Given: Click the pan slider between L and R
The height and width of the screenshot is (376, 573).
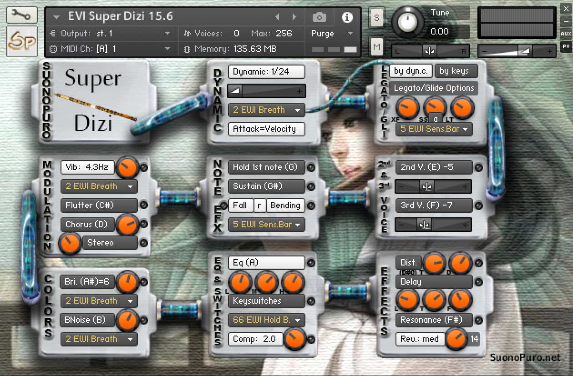Looking at the screenshot, I should pos(430,51).
